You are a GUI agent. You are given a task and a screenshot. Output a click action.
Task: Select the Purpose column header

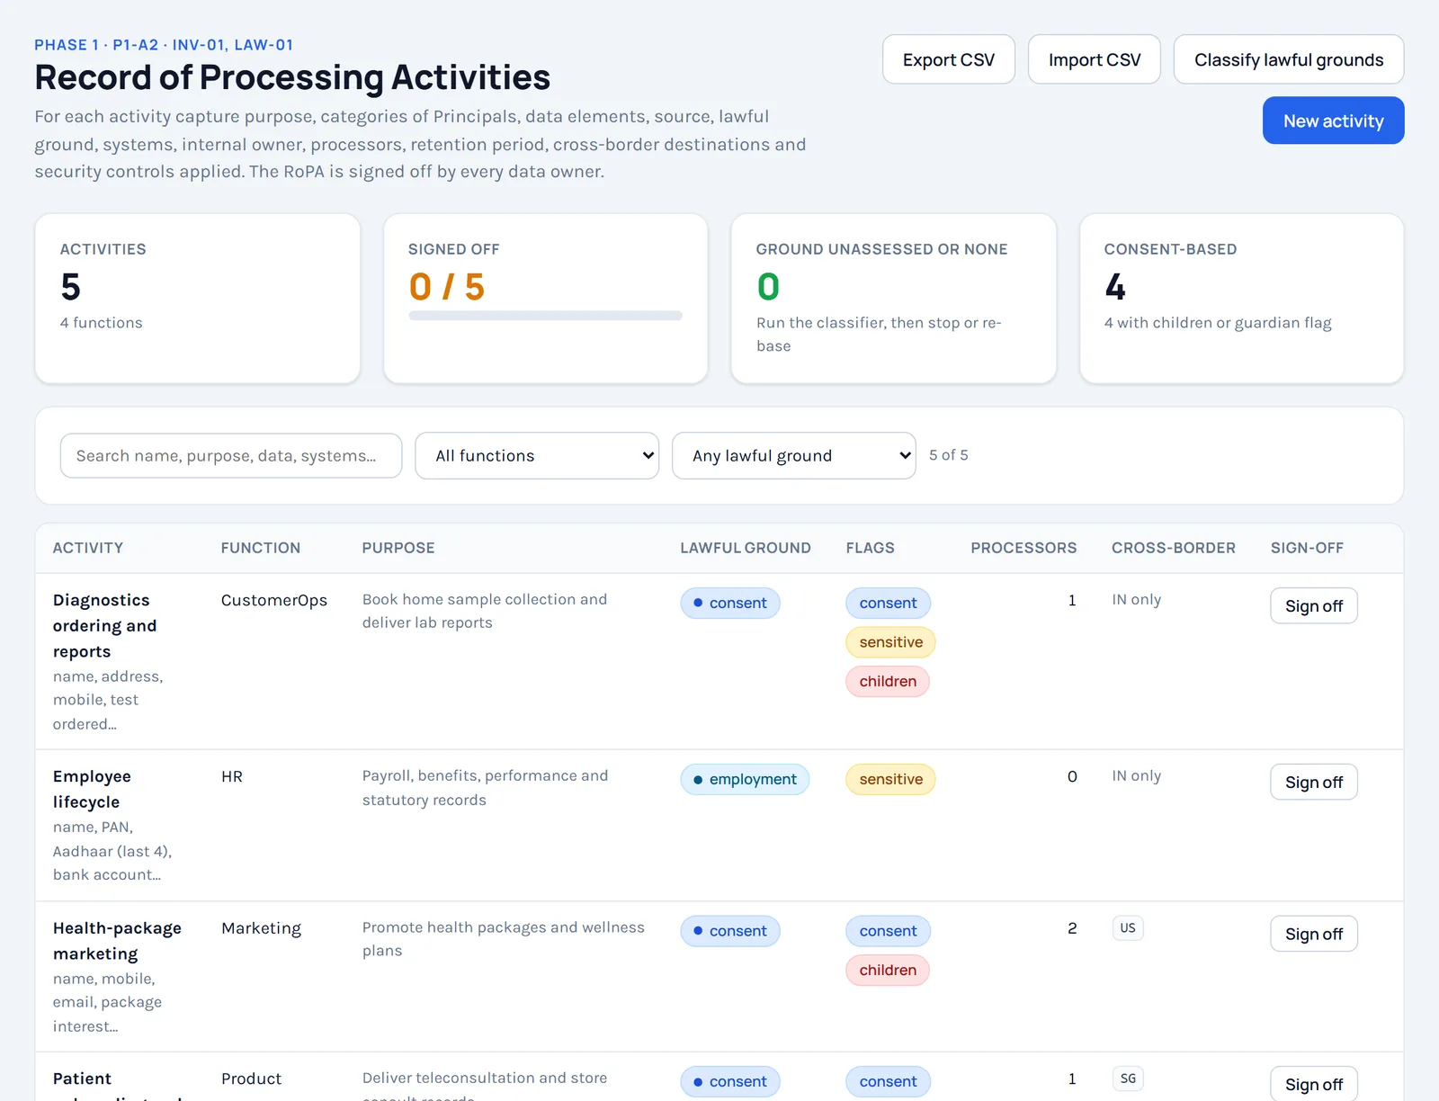point(398,548)
